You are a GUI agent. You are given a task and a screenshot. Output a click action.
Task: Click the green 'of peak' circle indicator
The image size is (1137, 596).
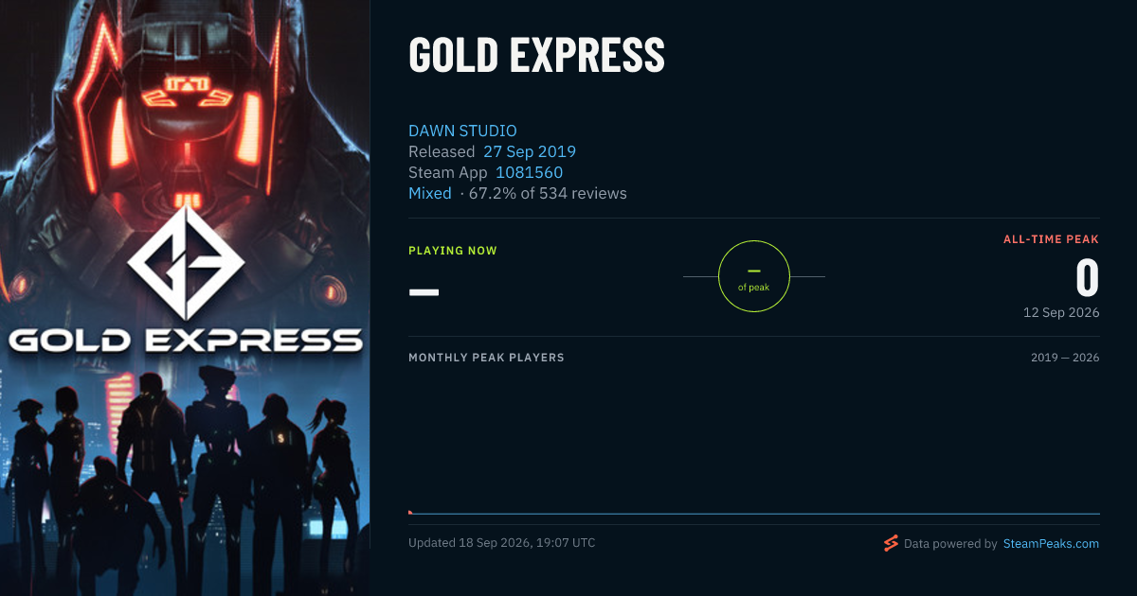(x=754, y=276)
